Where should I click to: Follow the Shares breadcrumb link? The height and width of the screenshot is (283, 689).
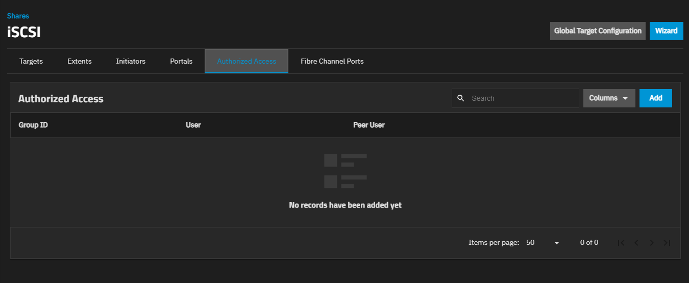pyautogui.click(x=18, y=16)
